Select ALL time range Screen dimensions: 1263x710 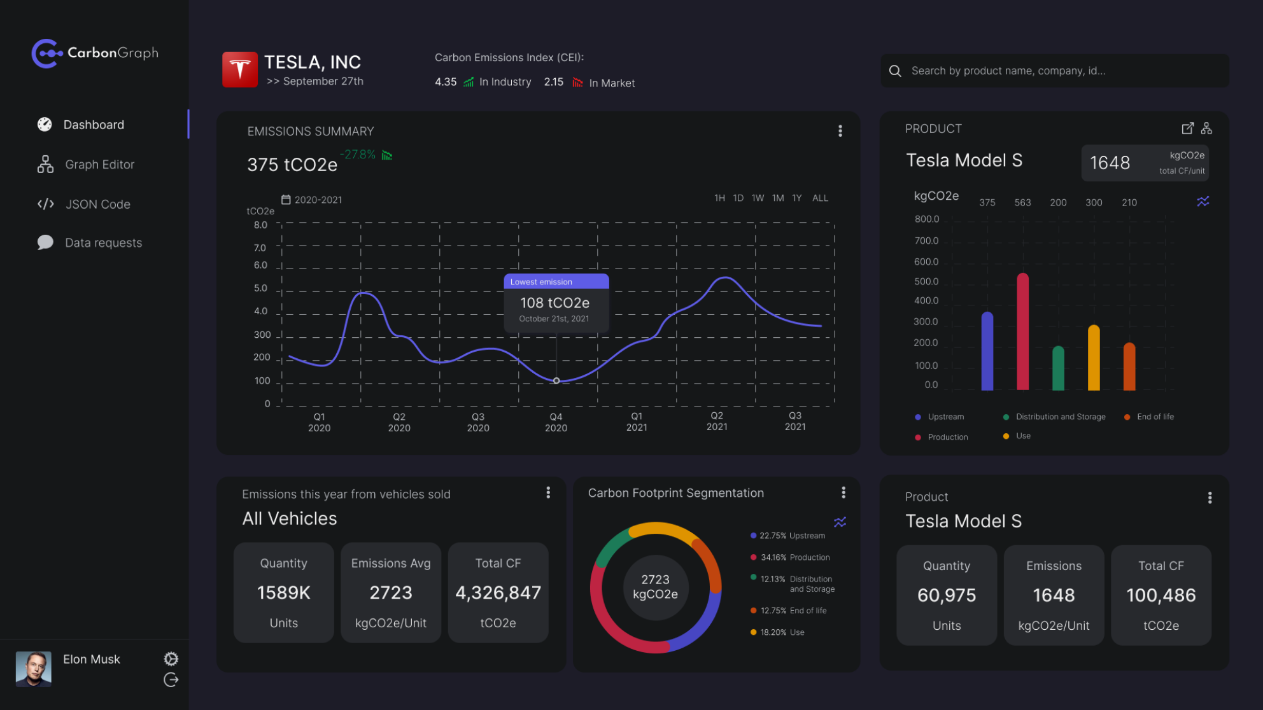(x=820, y=198)
